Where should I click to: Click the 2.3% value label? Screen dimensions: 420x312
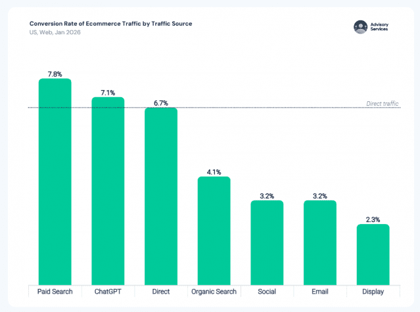coord(373,219)
